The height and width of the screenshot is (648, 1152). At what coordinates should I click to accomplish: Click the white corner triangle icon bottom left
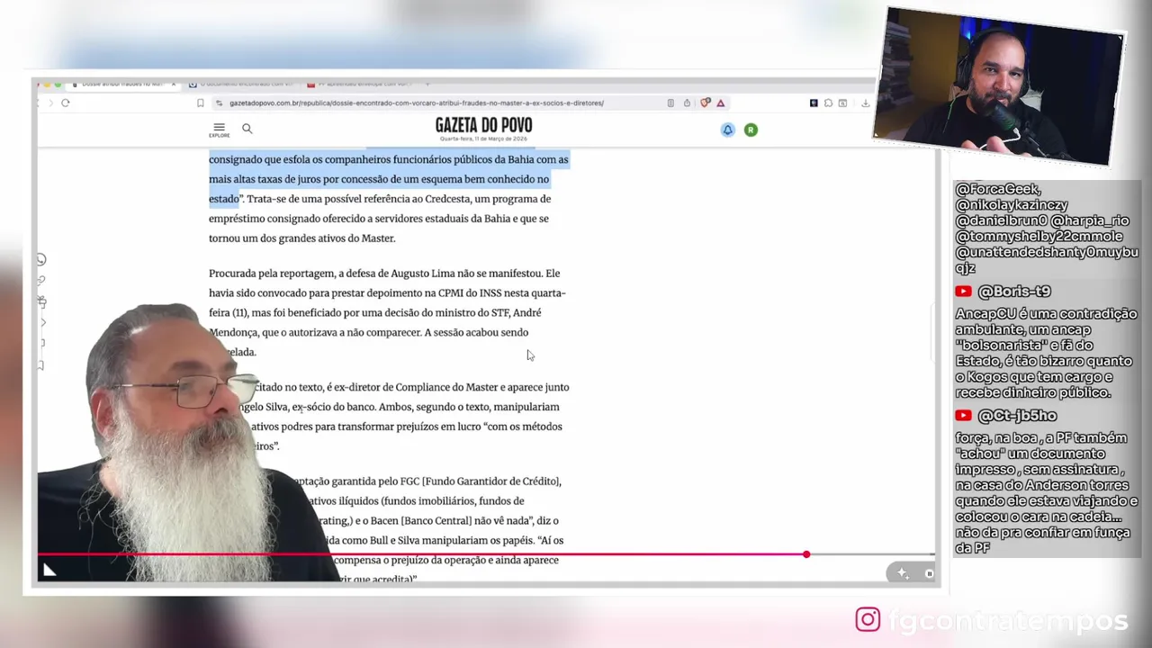point(49,569)
